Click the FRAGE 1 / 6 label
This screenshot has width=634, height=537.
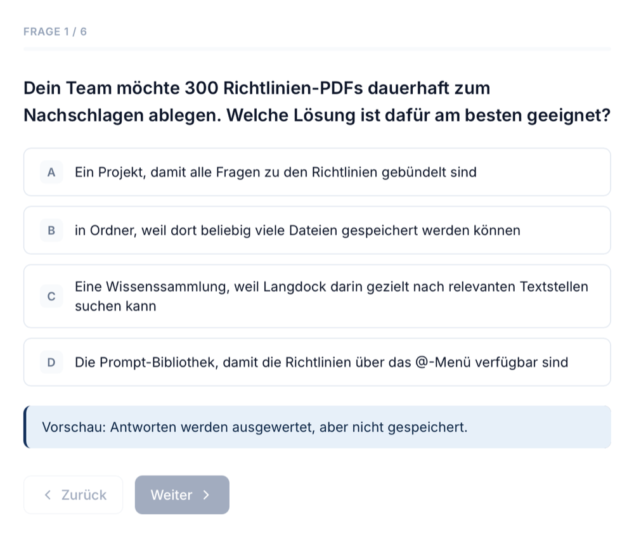(x=55, y=32)
